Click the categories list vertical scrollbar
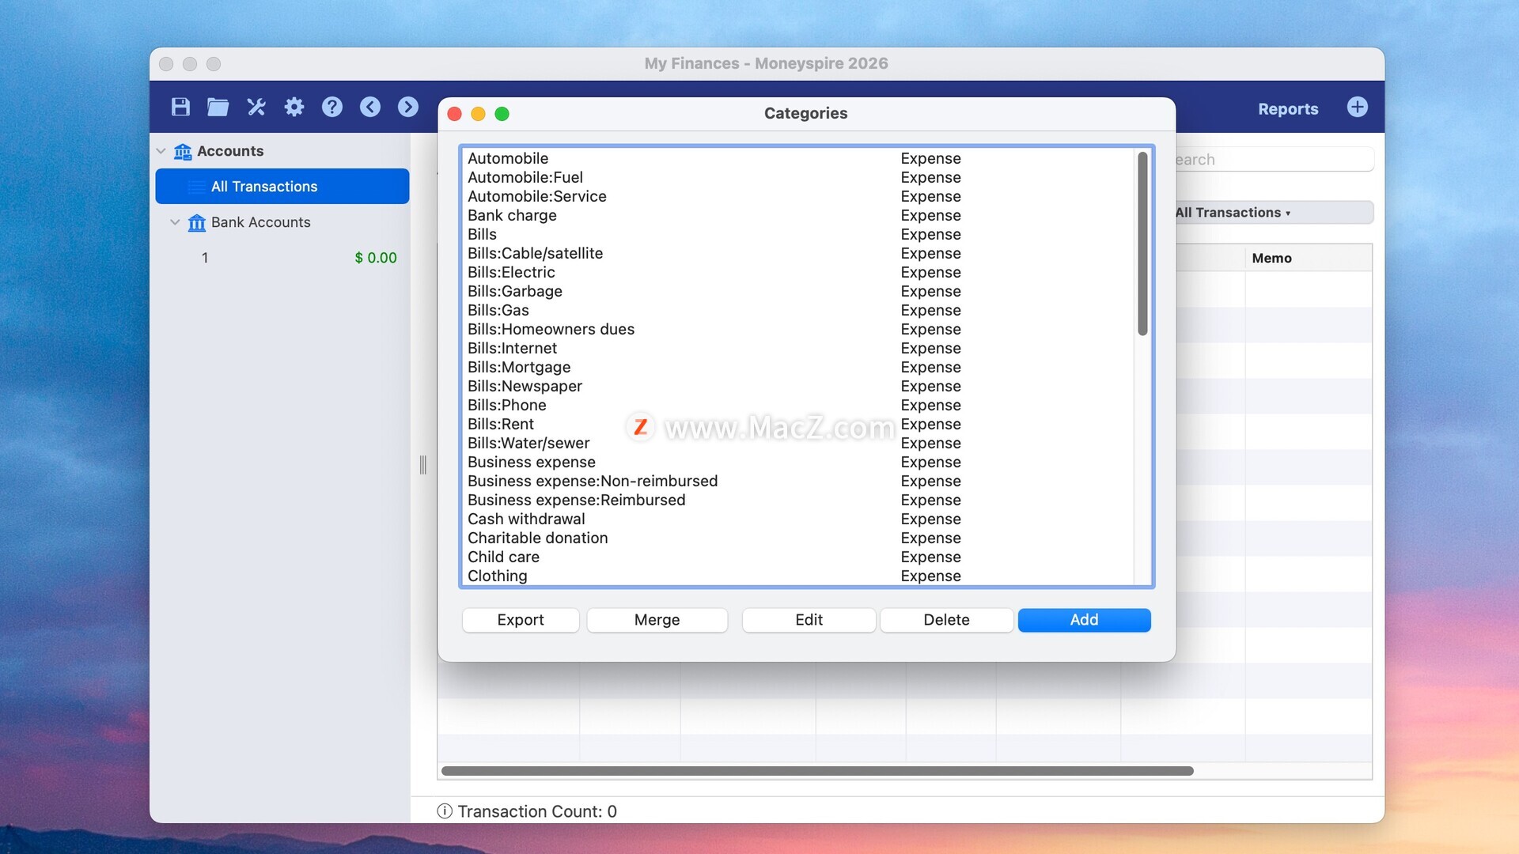 [1142, 244]
